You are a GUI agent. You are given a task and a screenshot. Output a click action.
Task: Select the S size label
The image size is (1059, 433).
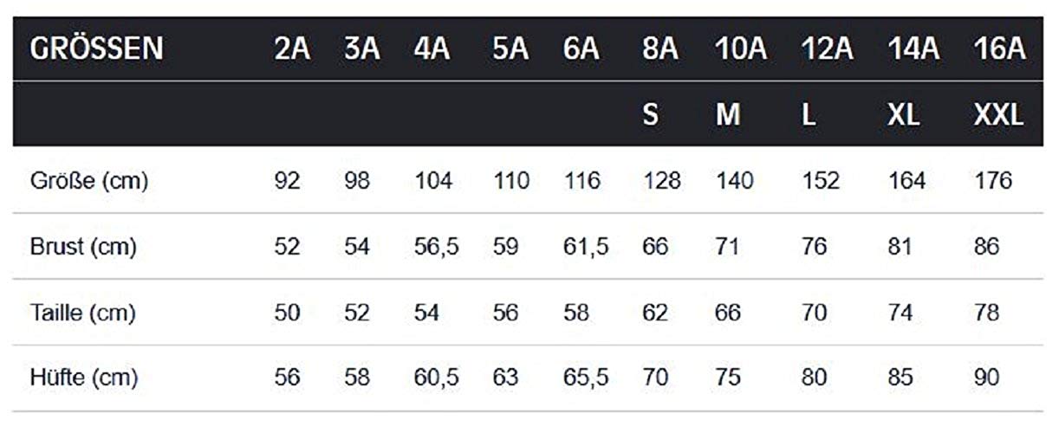650,114
